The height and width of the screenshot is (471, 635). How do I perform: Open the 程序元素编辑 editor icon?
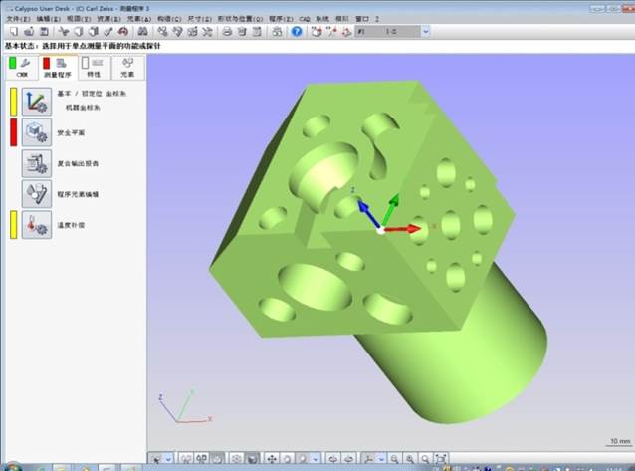pyautogui.click(x=37, y=193)
